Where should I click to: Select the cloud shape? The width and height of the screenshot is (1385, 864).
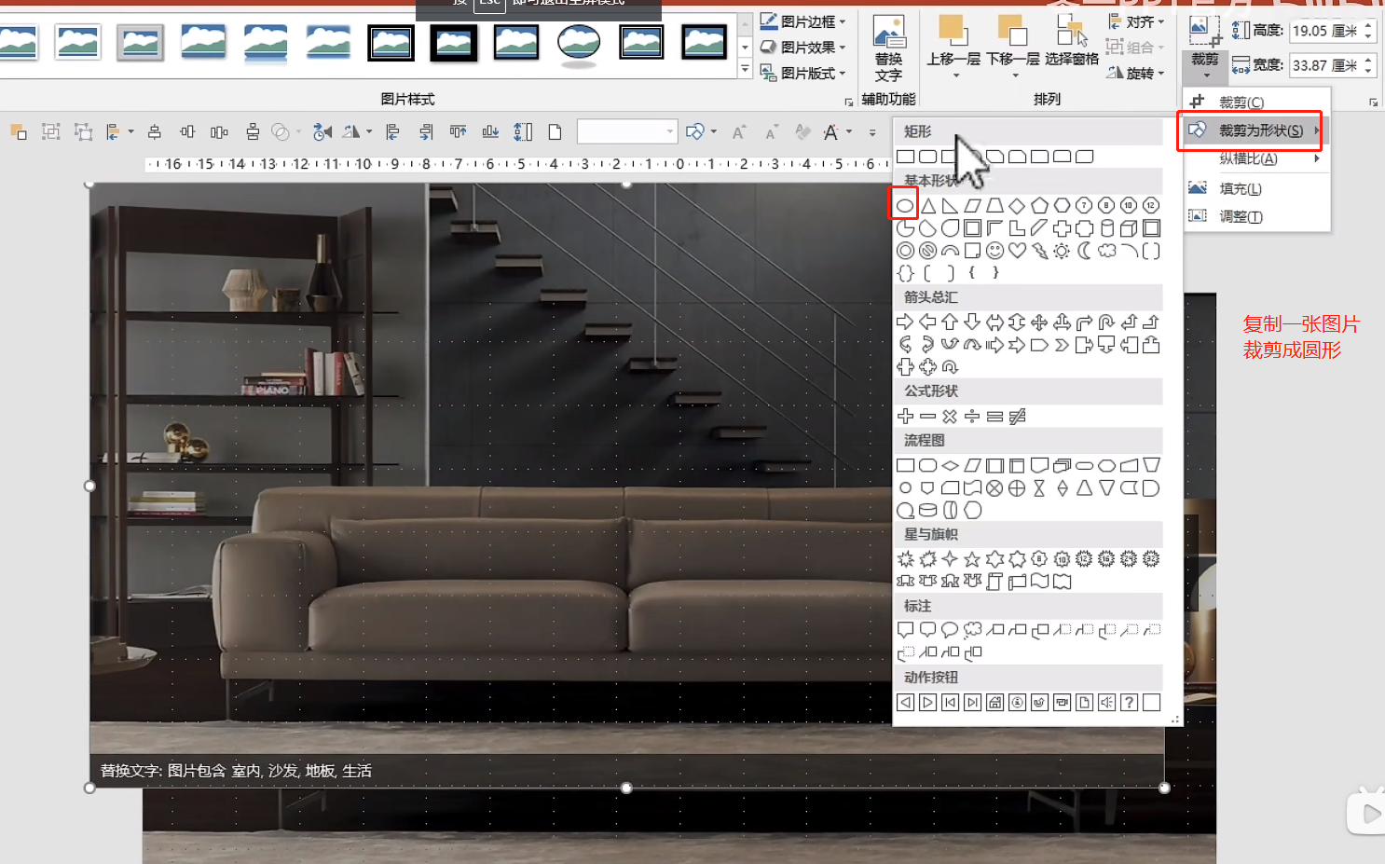[x=1106, y=251]
